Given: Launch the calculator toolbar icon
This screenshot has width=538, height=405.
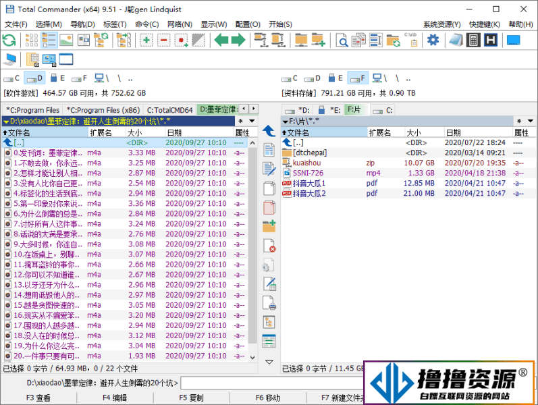Looking at the screenshot, I should click(473, 40).
